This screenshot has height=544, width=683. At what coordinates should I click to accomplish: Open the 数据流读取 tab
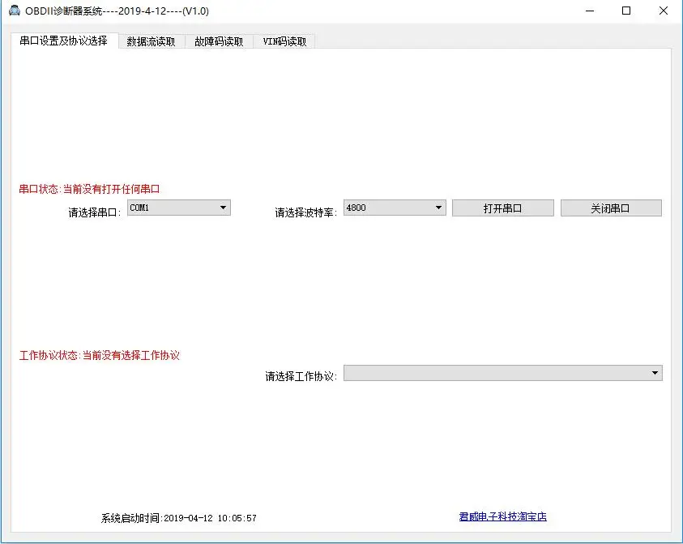pos(152,42)
